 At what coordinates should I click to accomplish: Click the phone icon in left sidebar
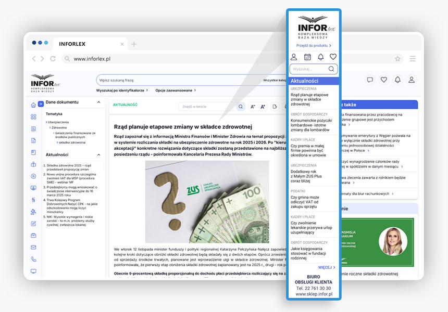click(x=33, y=259)
